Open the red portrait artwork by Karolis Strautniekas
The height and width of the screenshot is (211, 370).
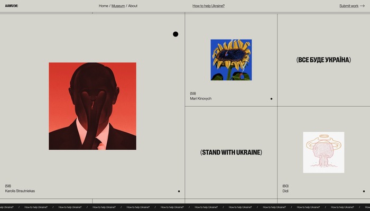click(x=92, y=106)
